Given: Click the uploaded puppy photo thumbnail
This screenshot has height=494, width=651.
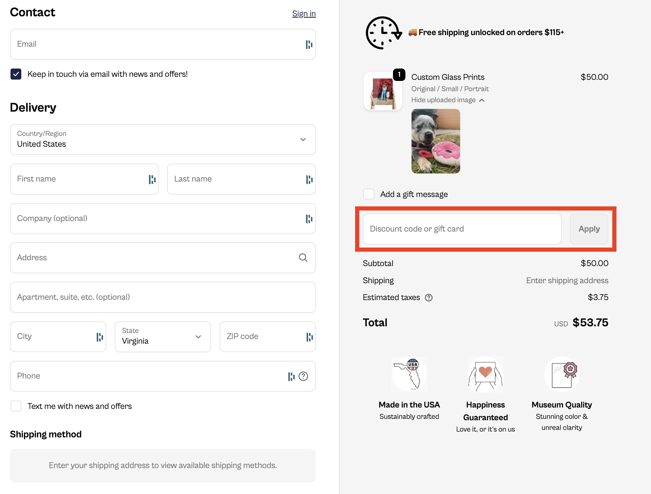Looking at the screenshot, I should 435,141.
